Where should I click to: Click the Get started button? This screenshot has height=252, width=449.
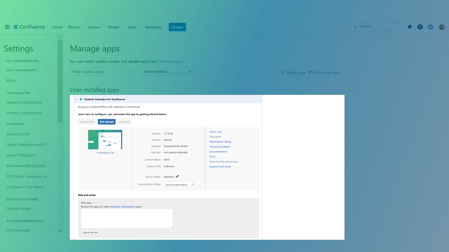tap(107, 122)
